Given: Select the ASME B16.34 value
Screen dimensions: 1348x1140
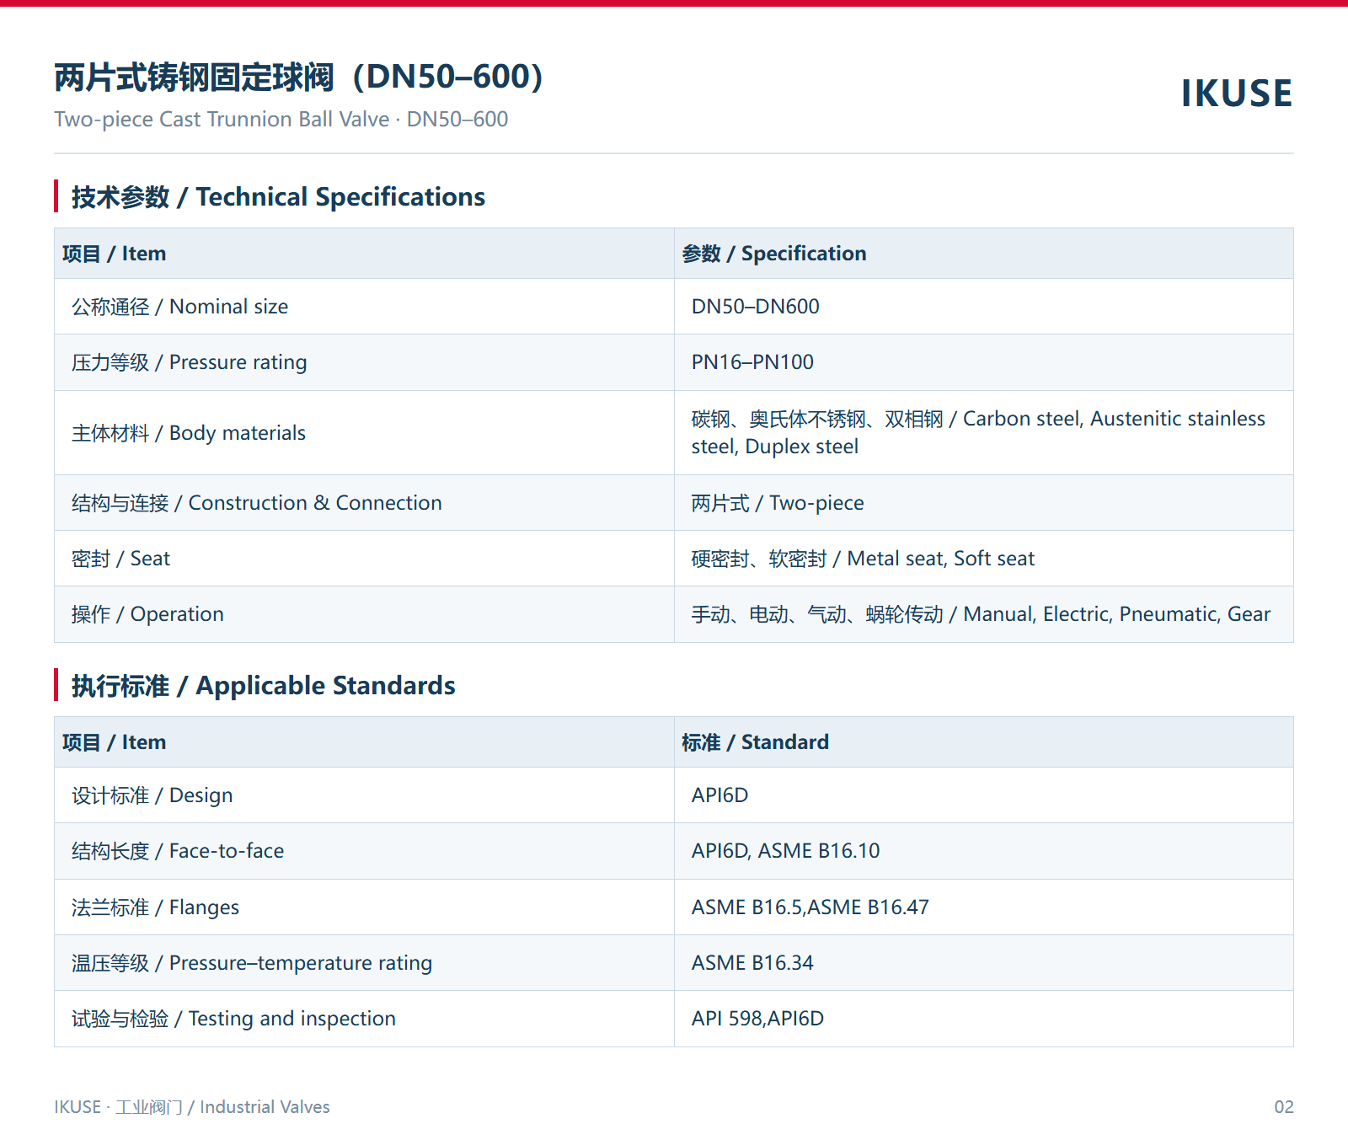Looking at the screenshot, I should pos(752,963).
